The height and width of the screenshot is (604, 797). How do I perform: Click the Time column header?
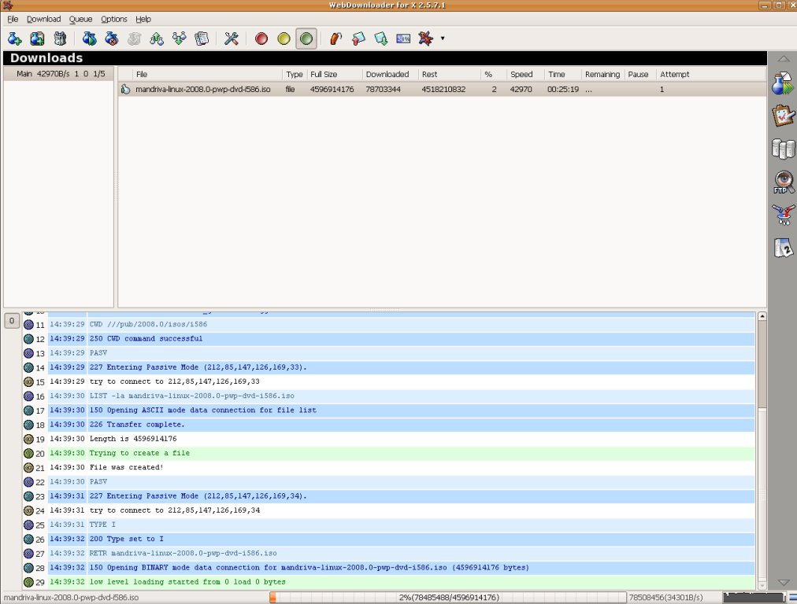tap(562, 74)
